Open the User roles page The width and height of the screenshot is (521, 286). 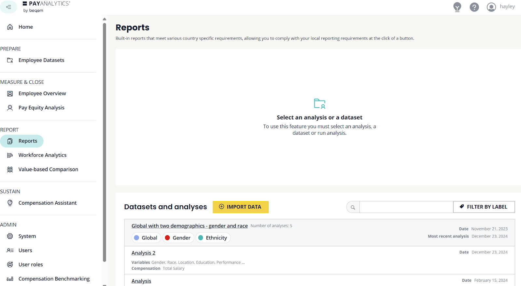click(x=31, y=265)
